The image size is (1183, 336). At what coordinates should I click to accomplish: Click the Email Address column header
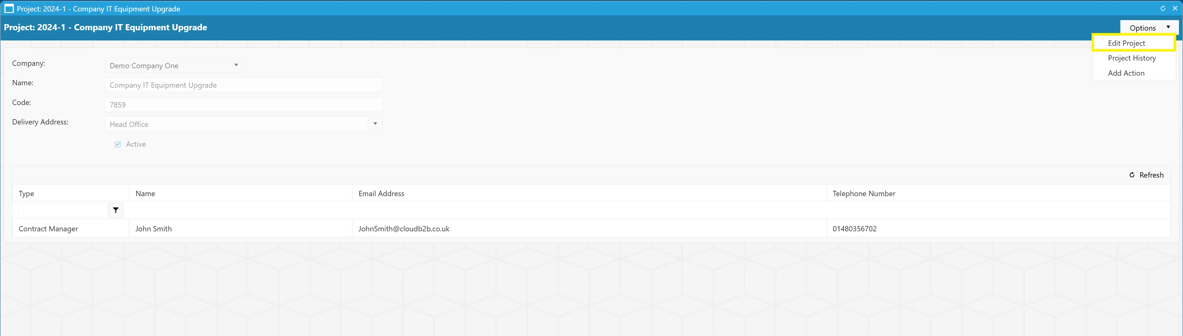(589, 193)
